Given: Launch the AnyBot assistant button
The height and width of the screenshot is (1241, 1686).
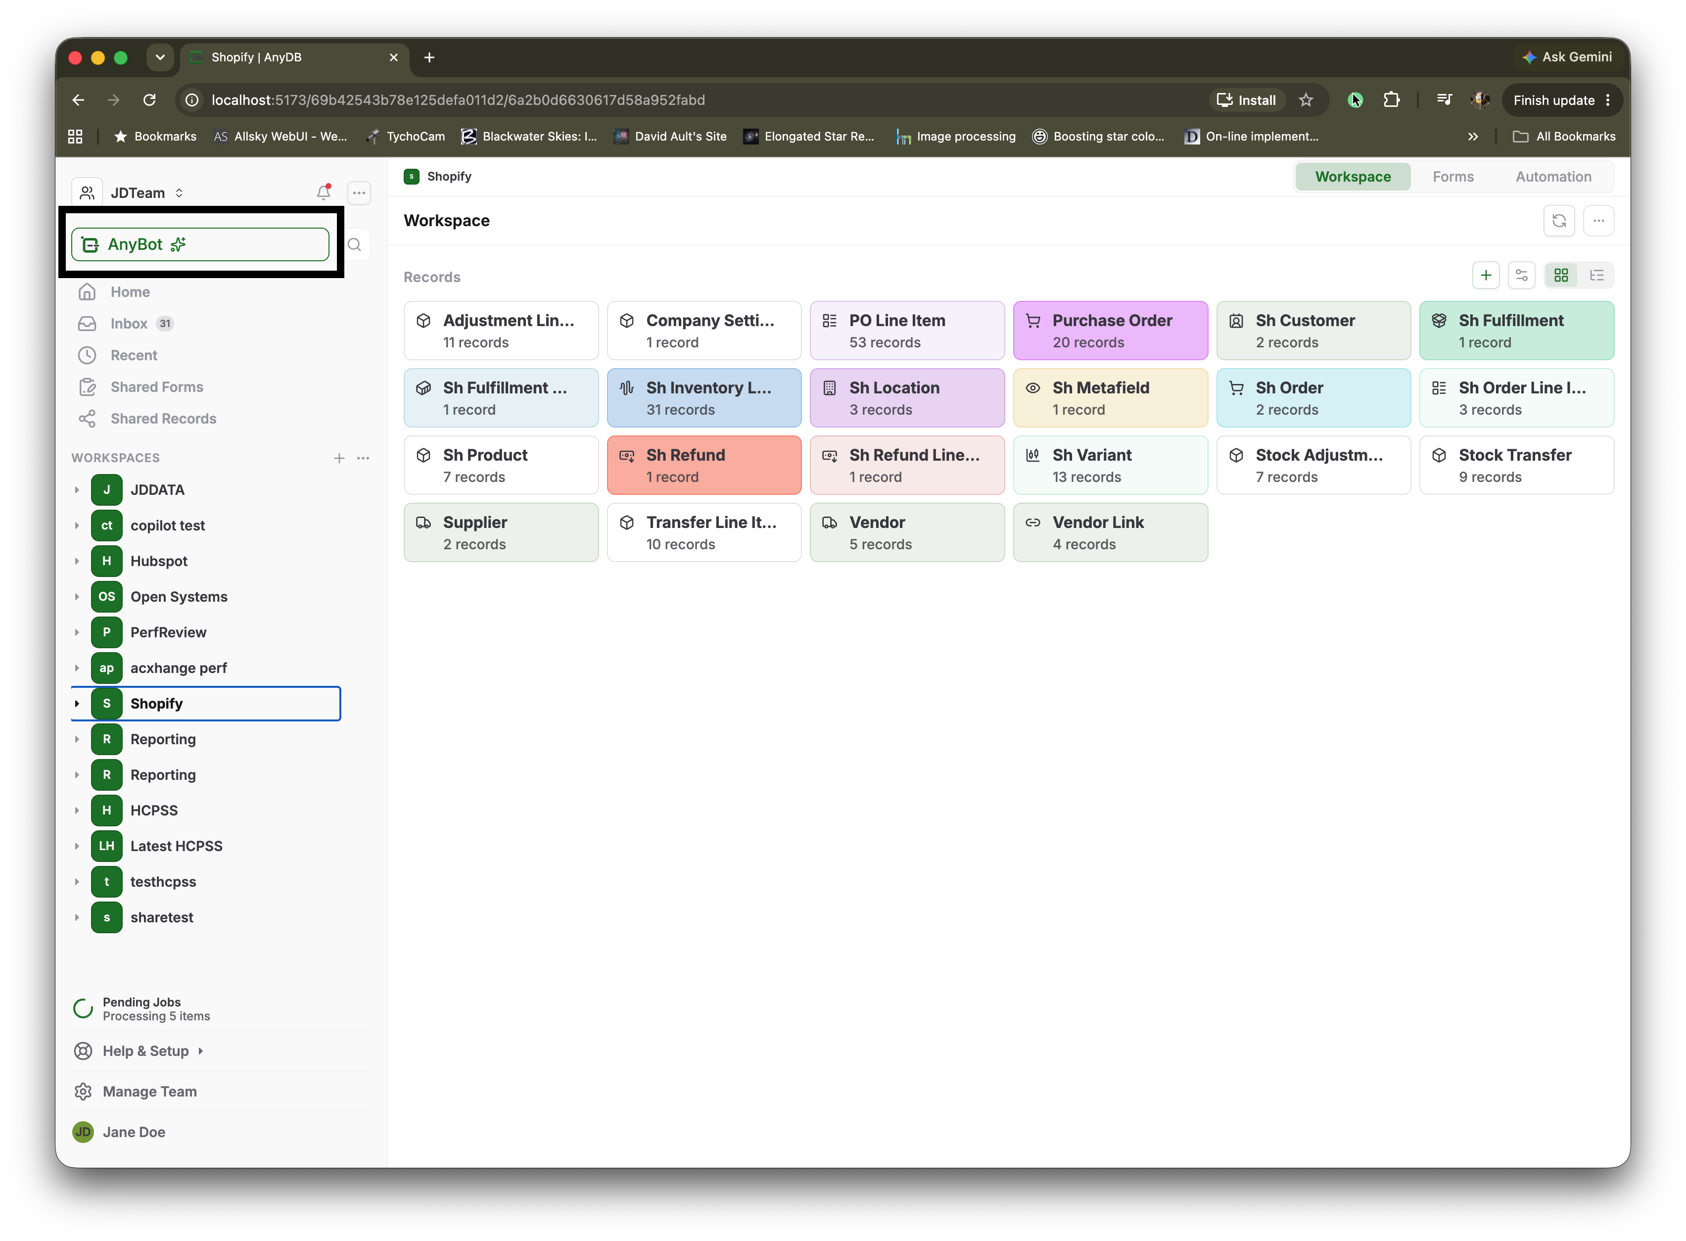Looking at the screenshot, I should tap(200, 245).
